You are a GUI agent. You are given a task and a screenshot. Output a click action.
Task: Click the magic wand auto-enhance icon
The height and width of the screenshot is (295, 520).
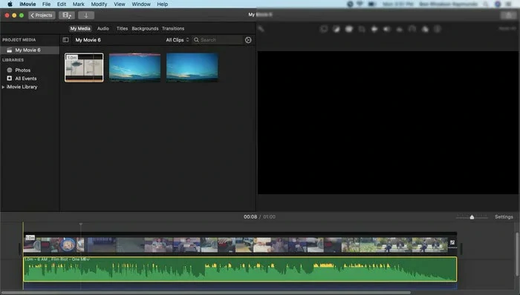[x=261, y=29]
